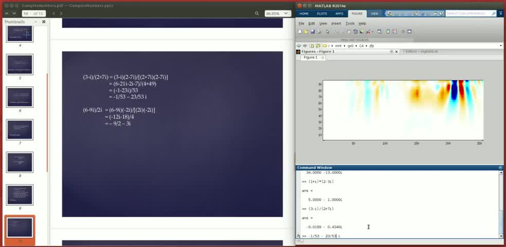The height and width of the screenshot is (247, 506).
Task: Select the Data Cursor tool
Action: (362, 31)
